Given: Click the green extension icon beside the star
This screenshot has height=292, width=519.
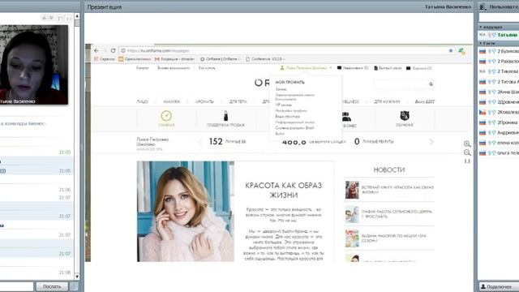Looking at the screenshot, I should pos(461,51).
